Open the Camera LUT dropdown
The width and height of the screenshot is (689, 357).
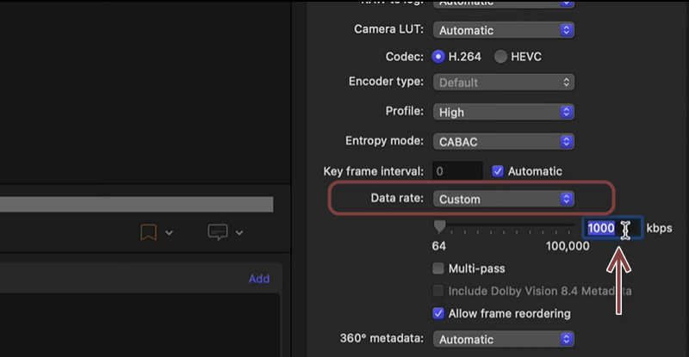(503, 30)
